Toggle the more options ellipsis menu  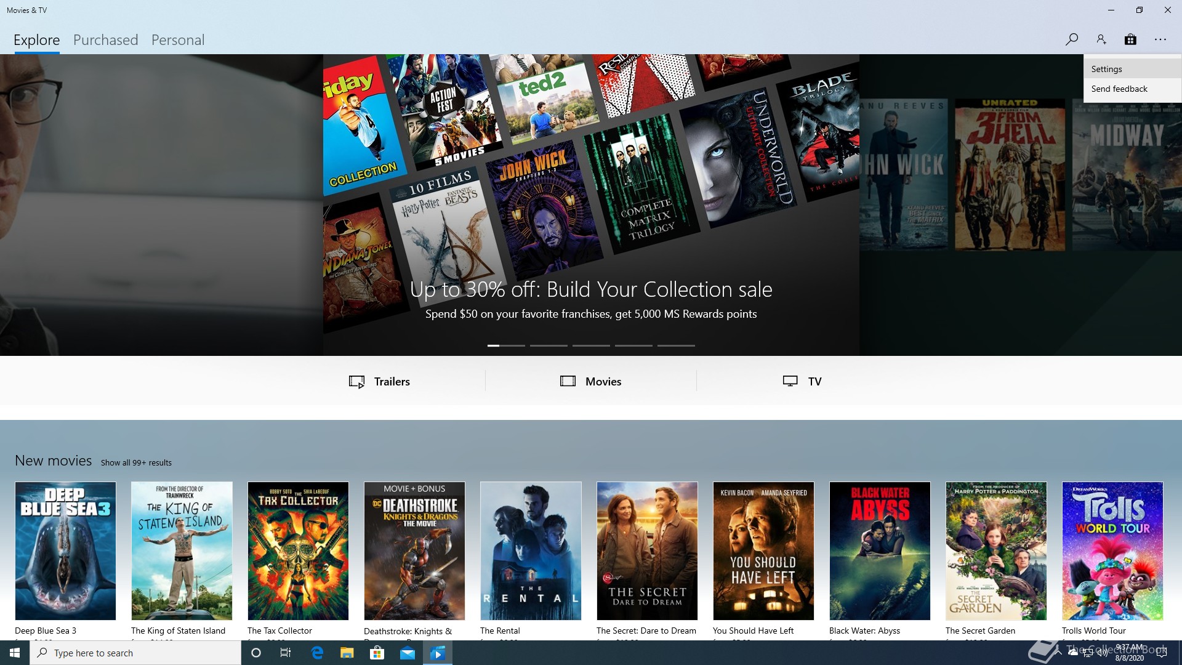point(1160,39)
